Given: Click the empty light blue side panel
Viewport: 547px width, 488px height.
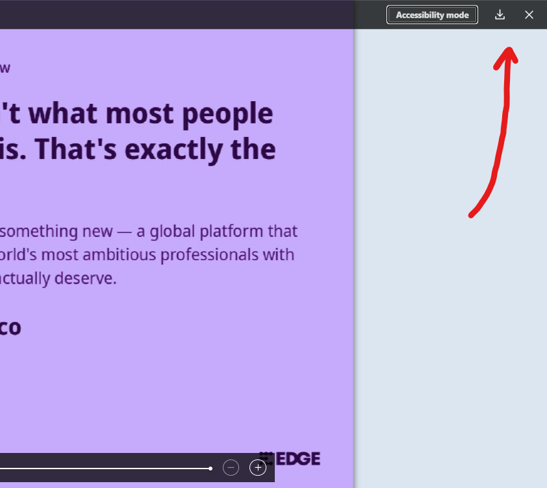Looking at the screenshot, I should click(x=448, y=324).
